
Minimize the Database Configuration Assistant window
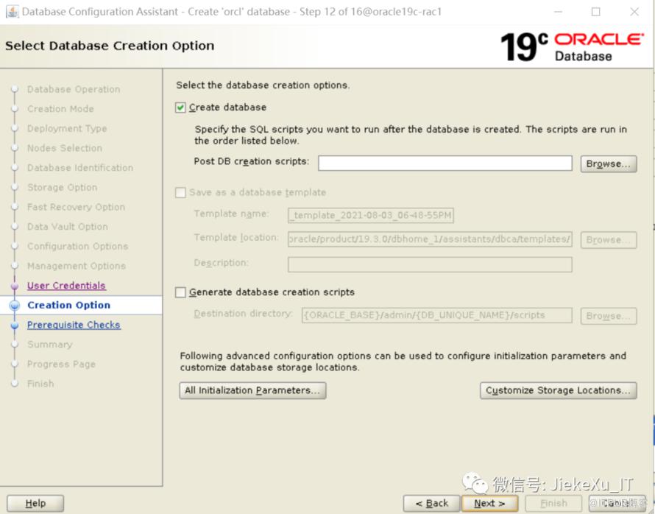(558, 12)
